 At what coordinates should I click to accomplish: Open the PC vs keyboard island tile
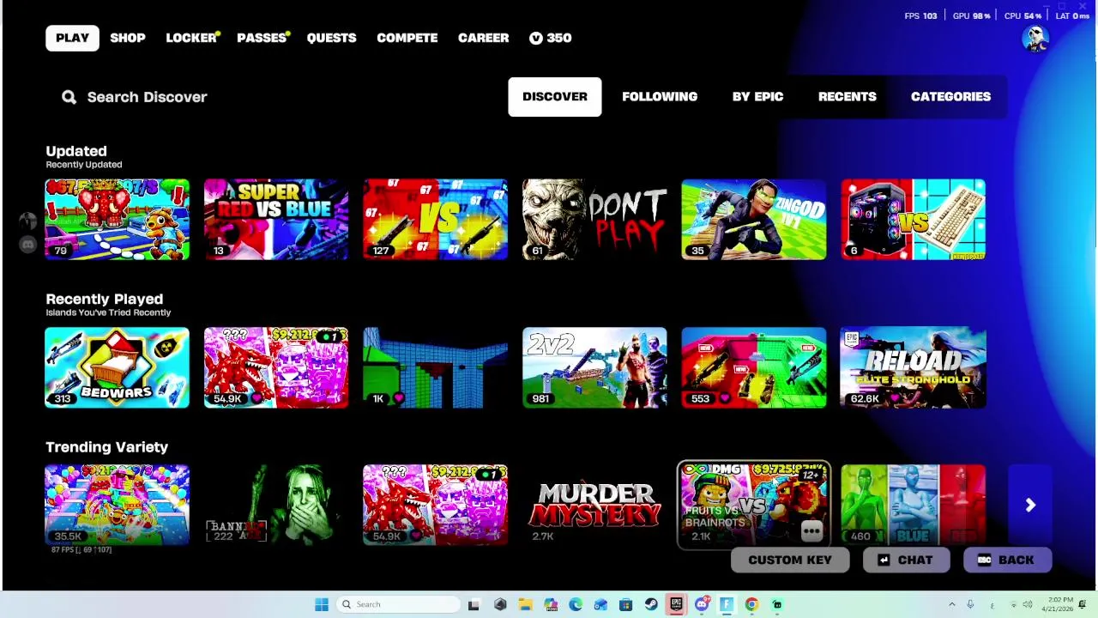click(x=914, y=219)
